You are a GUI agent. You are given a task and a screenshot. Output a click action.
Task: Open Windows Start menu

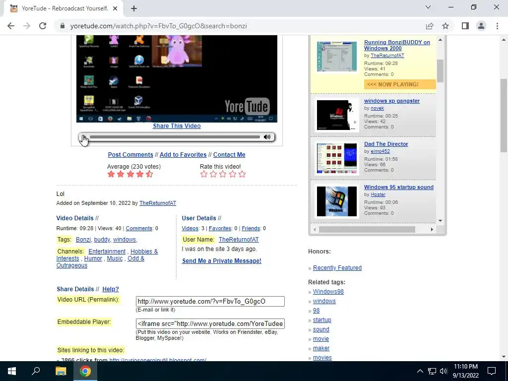[12, 371]
